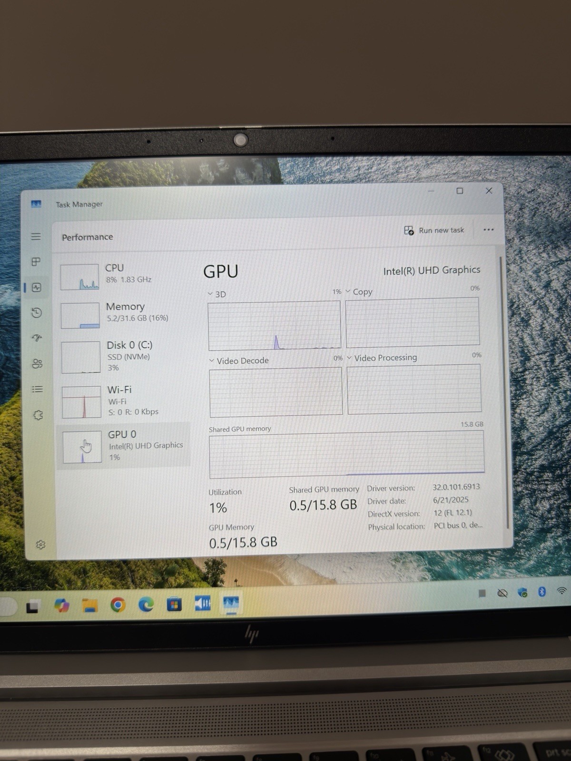571x761 pixels.
Task: Open Startup apps from sidebar
Action: click(37, 338)
